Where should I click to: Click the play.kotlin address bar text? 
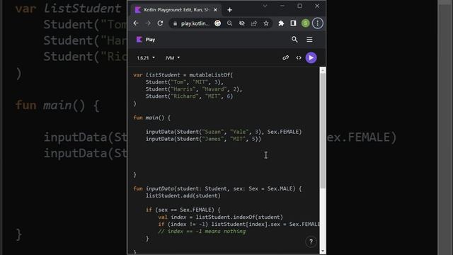point(195,23)
